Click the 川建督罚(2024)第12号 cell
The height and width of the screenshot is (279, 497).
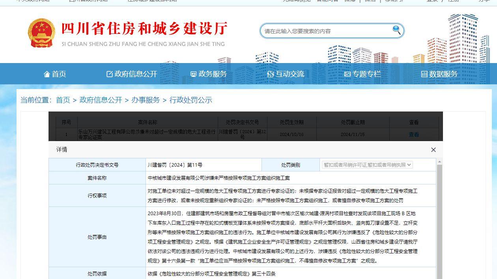[x=243, y=134]
